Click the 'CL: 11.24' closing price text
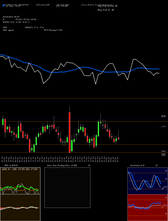 point(62,6)
